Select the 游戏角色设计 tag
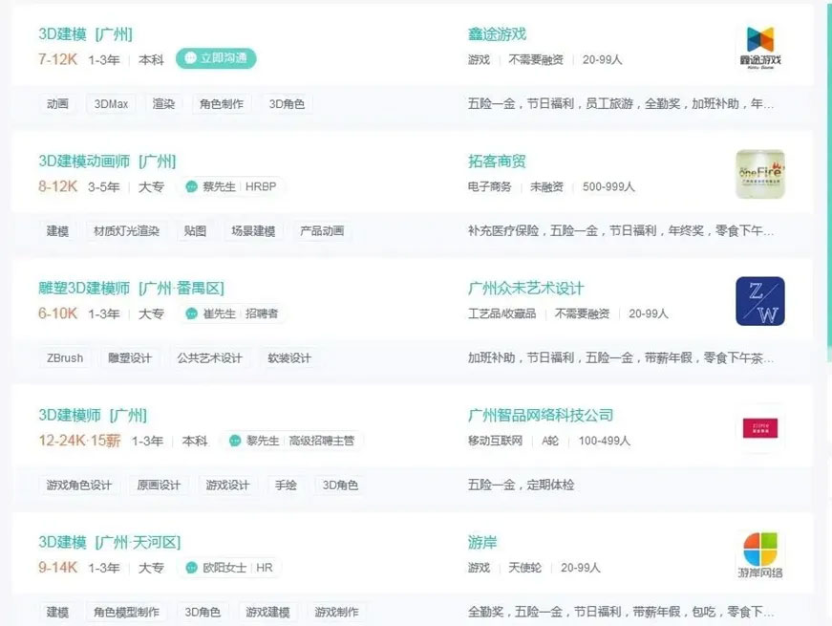Screen dimensions: 832x626 click(78, 486)
